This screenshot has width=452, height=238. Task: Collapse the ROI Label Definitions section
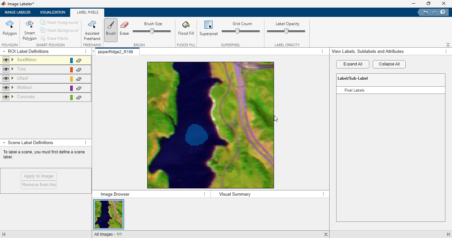pyautogui.click(x=3, y=51)
